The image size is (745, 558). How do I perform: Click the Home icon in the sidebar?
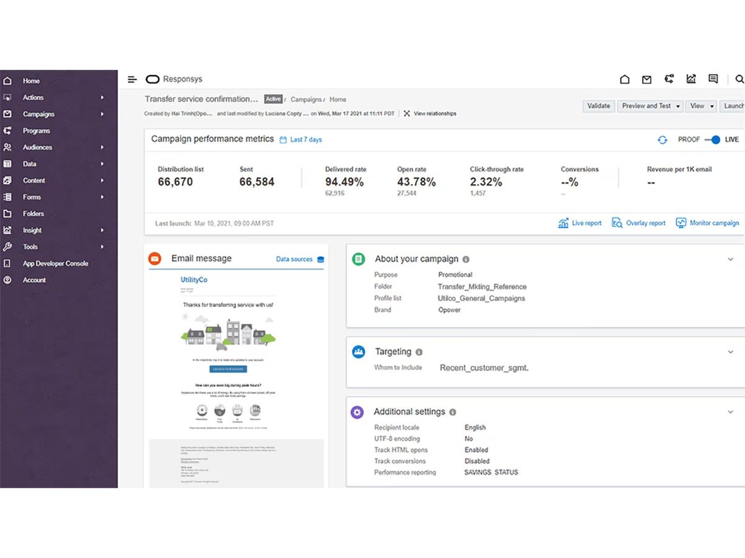click(x=7, y=81)
